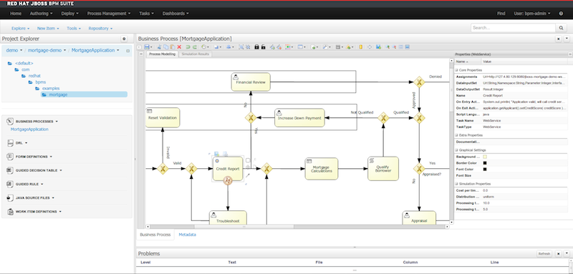Click the search magnifier button
573x274 pixels.
(561, 28)
